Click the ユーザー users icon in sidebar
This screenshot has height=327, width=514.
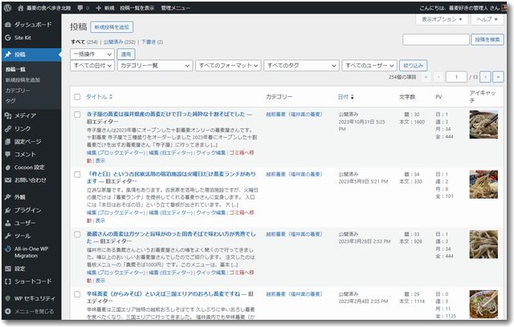[8, 223]
